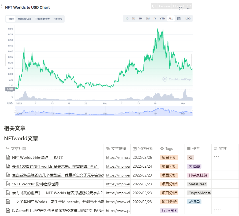This screenshot has height=216, width=239.
Task: Click the page icon beside 'NFT Worlds 项目整理 — RJ (1)'
Action: click(8, 157)
